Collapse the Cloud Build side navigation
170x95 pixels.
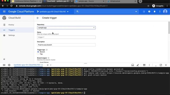[4, 59]
